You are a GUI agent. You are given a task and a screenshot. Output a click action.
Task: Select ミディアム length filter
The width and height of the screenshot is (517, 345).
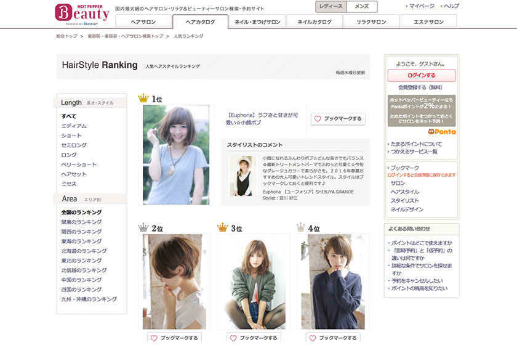(74, 126)
